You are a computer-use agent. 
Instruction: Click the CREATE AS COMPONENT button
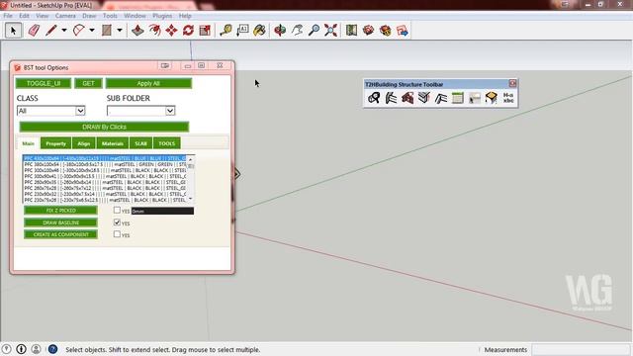(x=60, y=234)
